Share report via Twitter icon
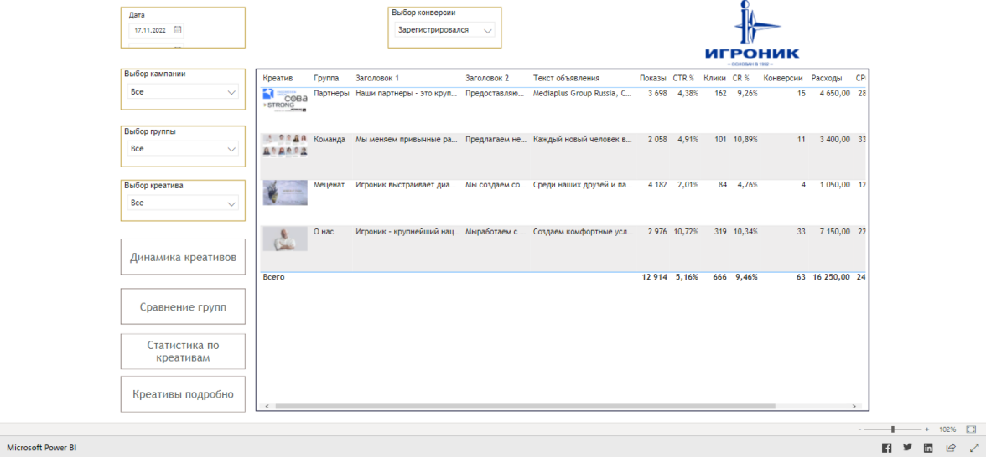 (x=907, y=448)
